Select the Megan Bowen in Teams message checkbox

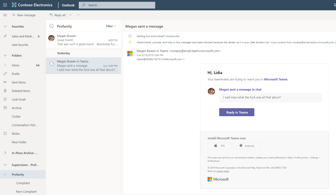click(51, 63)
